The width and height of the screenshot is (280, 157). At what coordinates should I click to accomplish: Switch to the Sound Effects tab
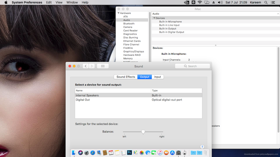(x=126, y=77)
